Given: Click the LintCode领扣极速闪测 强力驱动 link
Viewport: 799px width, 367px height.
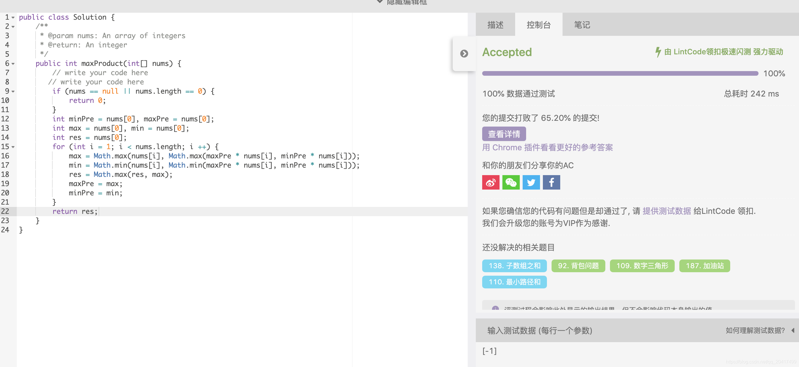Looking at the screenshot, I should tap(724, 52).
